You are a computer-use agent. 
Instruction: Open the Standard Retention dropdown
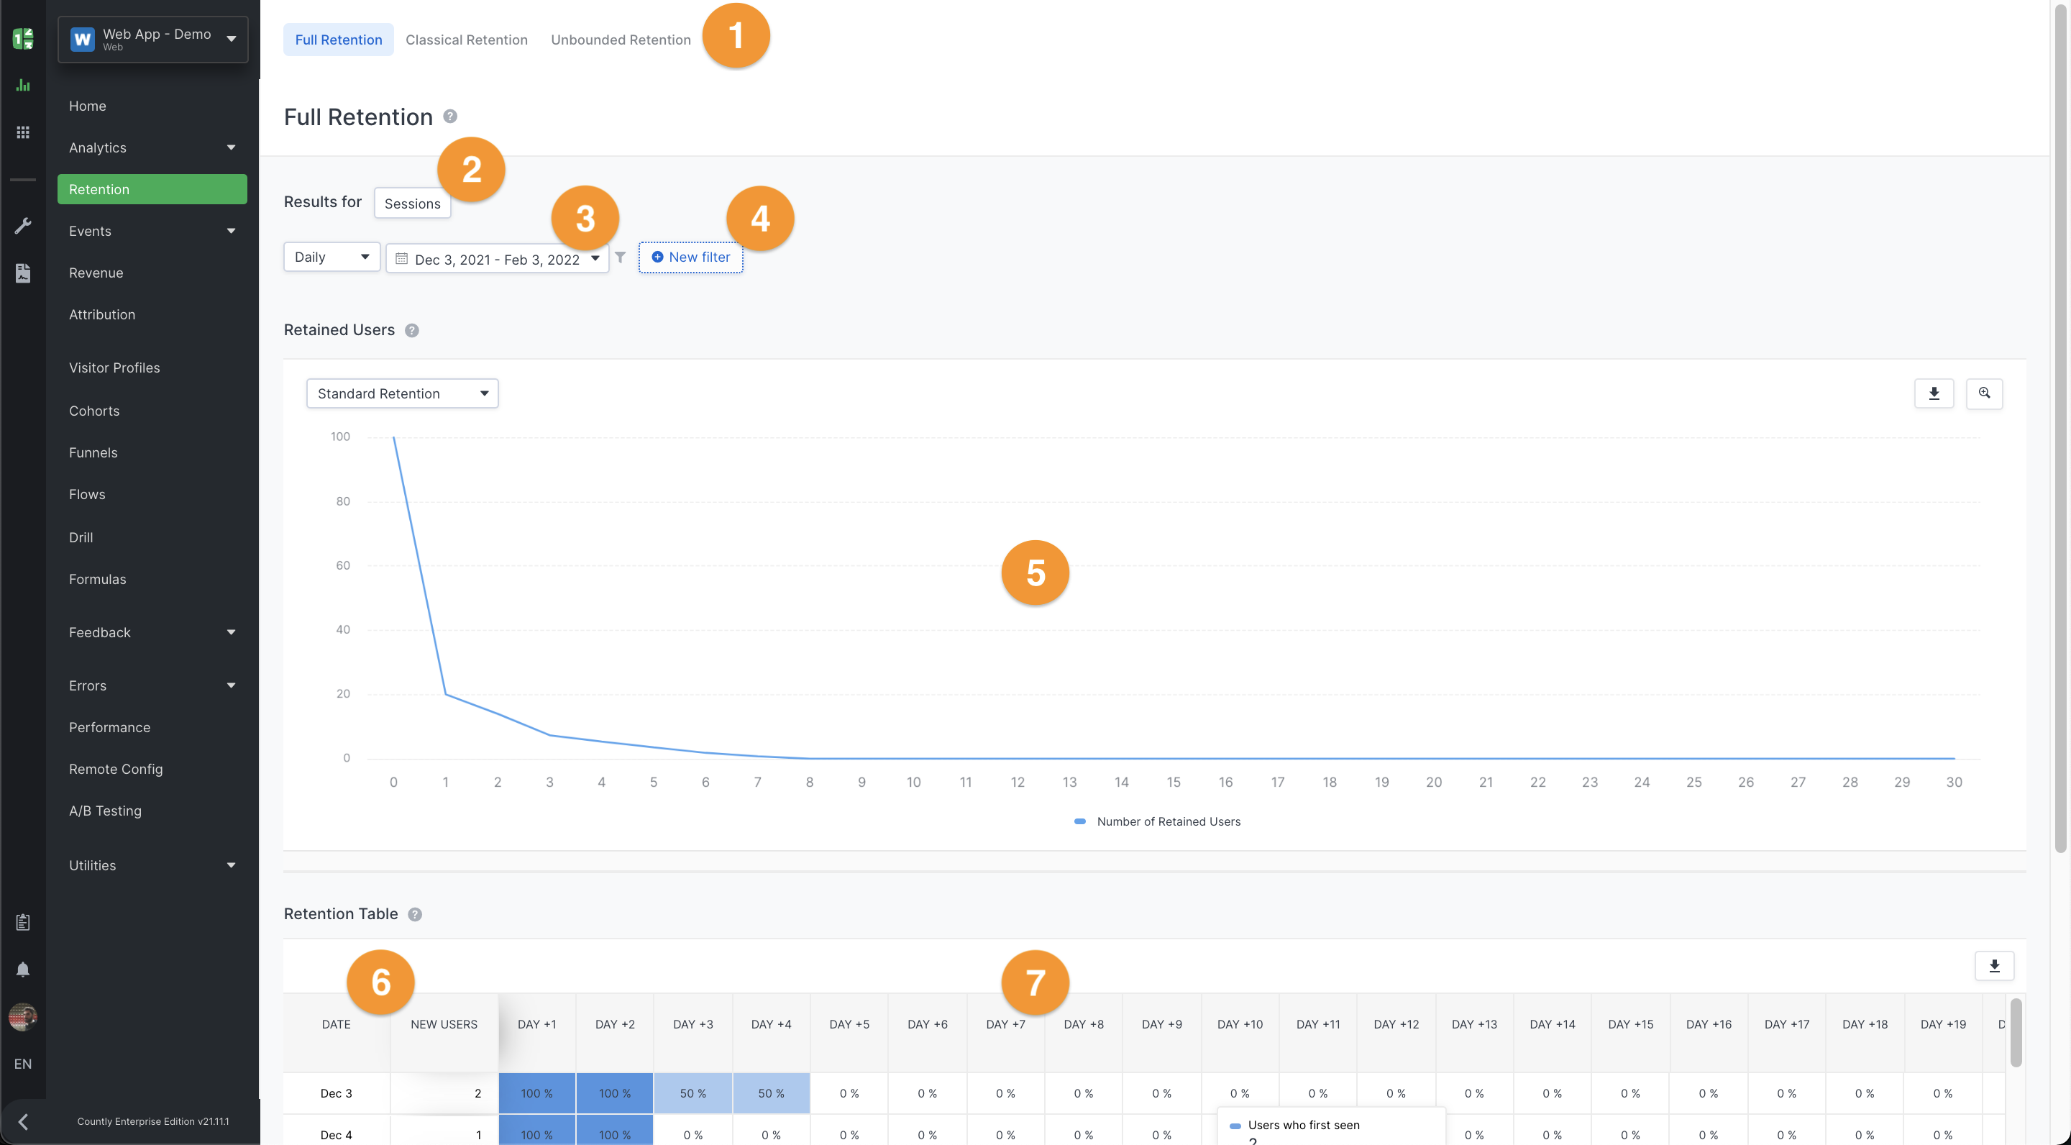pyautogui.click(x=402, y=394)
